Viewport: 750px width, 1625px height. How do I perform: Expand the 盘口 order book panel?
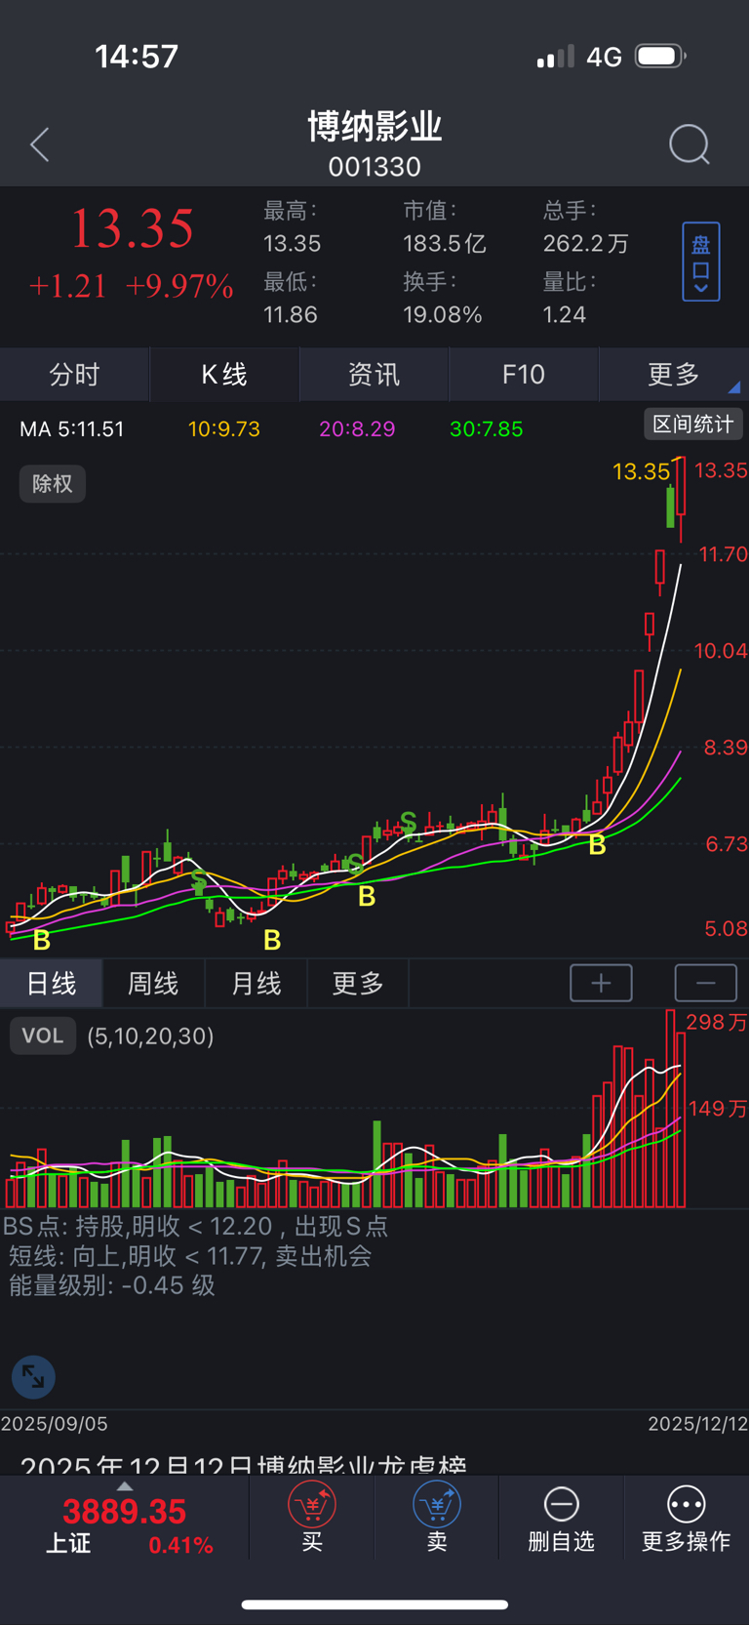tap(700, 262)
